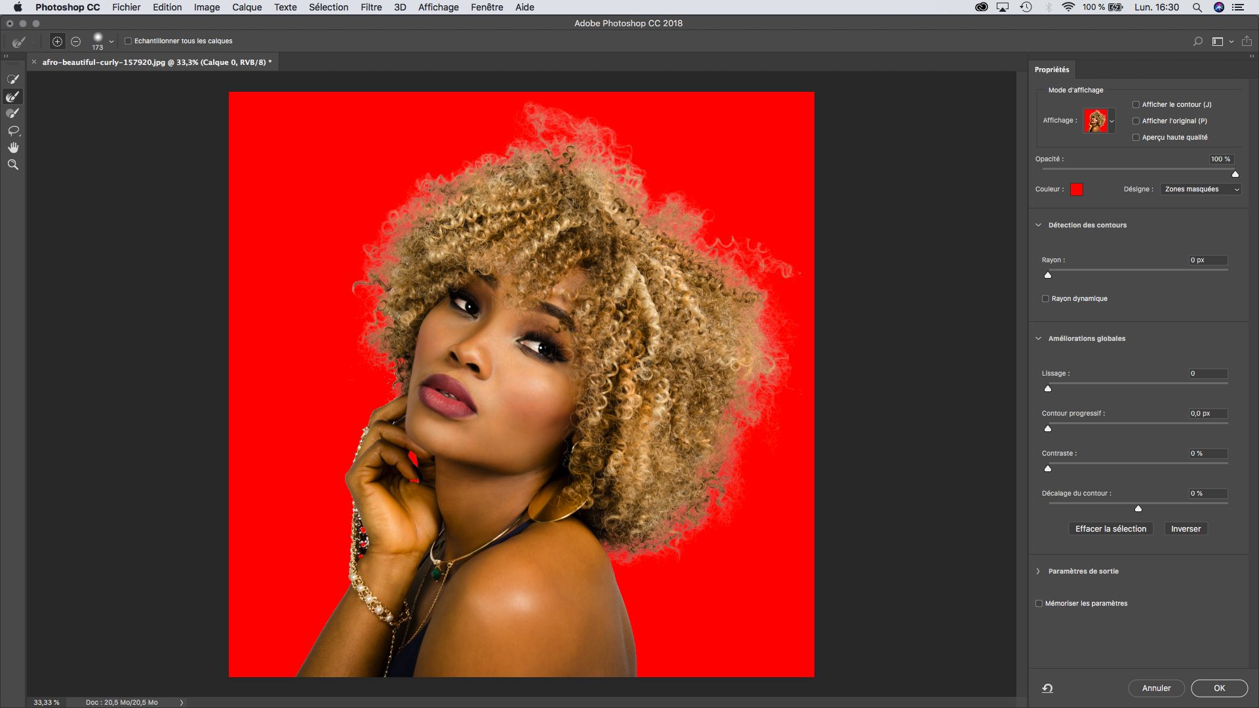Expand Paramètres de sortie section

pyautogui.click(x=1038, y=572)
